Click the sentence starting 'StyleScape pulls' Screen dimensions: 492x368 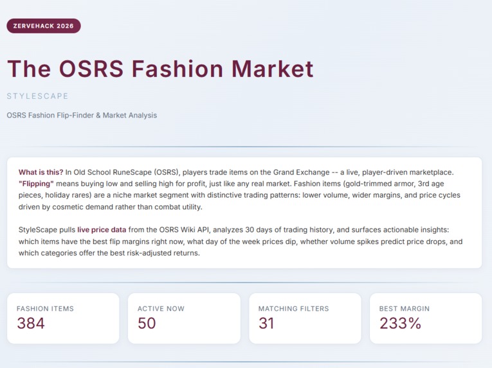[x=241, y=241]
